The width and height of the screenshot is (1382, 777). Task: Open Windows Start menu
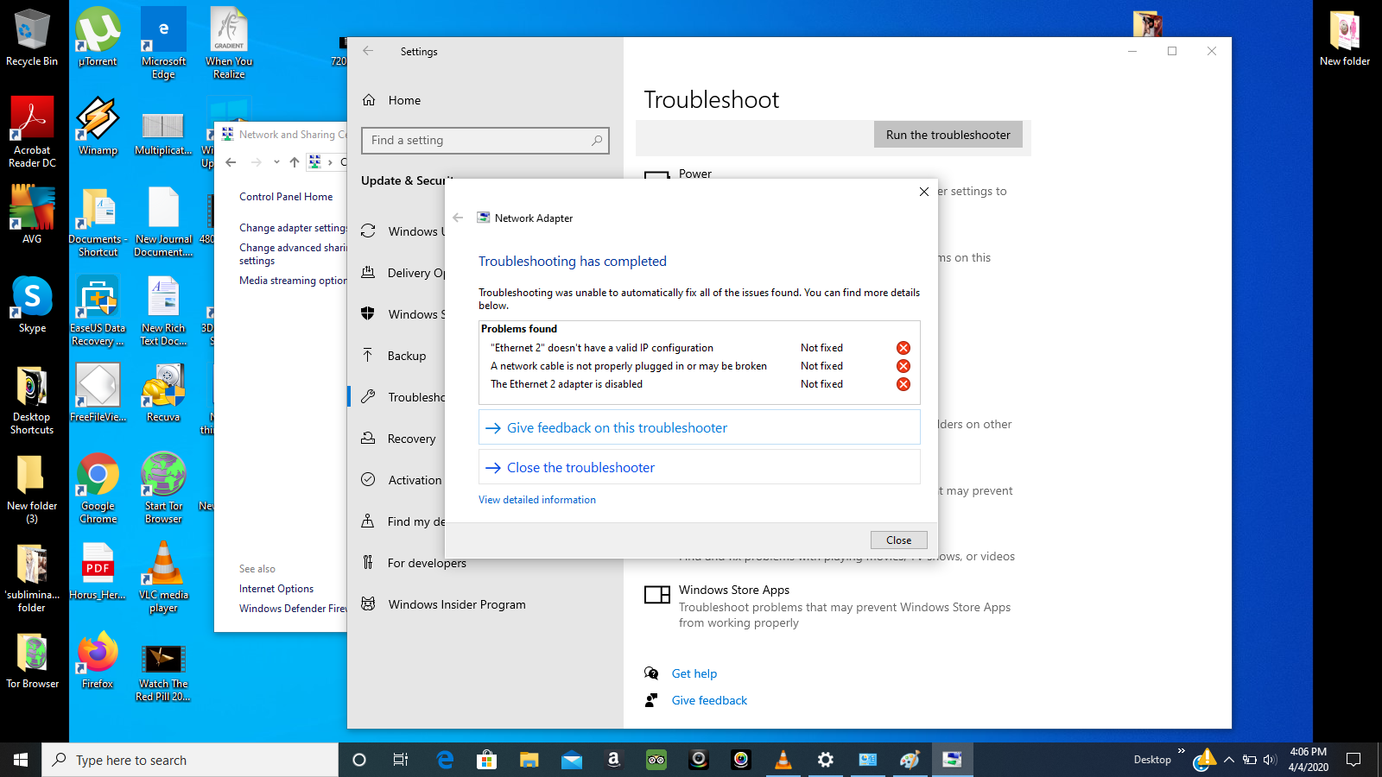[x=21, y=760]
